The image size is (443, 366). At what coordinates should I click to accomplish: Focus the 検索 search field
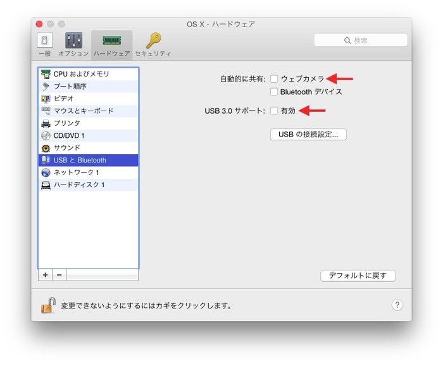(x=361, y=40)
